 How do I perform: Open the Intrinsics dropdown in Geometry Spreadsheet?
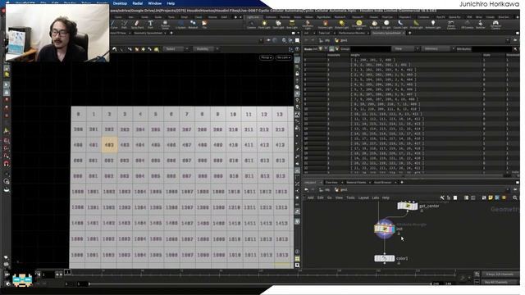click(437, 49)
